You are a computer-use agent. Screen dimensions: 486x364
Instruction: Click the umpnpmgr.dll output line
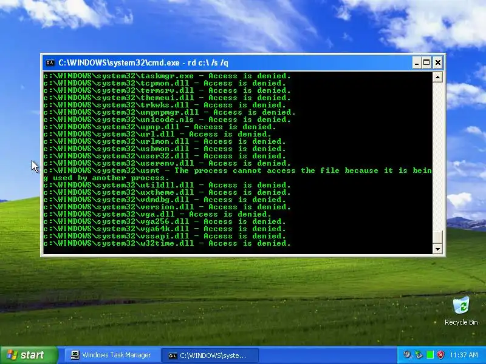[169, 112]
